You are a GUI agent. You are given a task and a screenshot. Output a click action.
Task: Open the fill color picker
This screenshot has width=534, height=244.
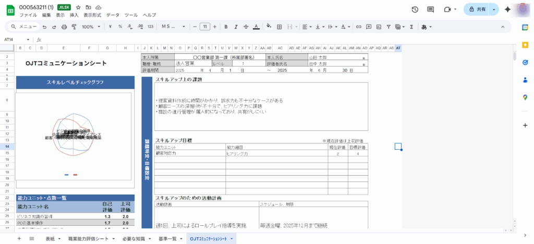click(269, 27)
